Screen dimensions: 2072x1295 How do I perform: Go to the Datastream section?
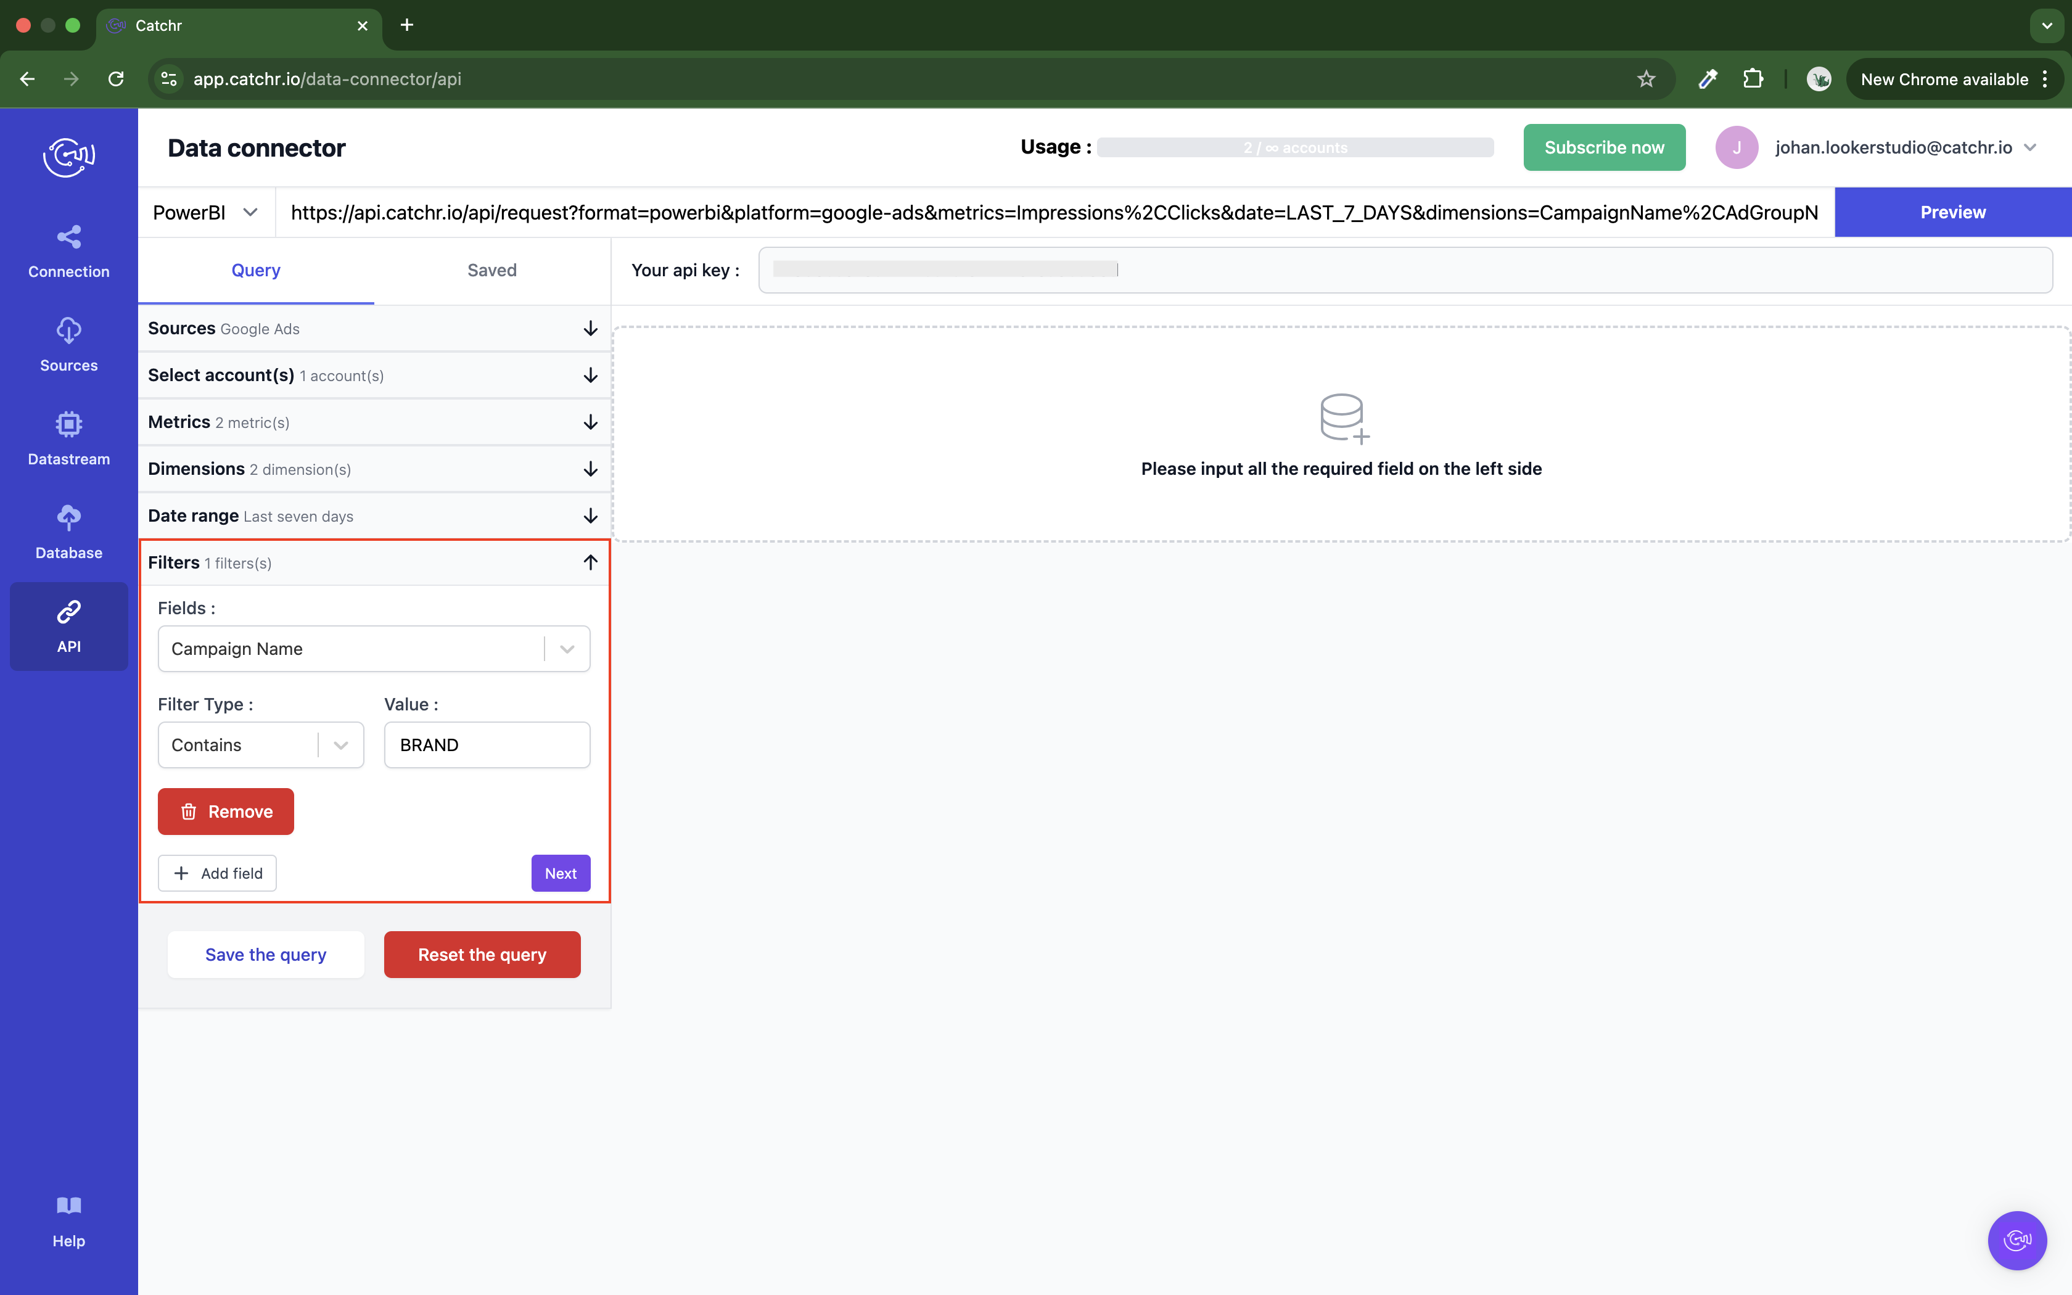tap(68, 439)
